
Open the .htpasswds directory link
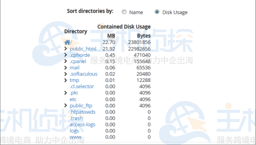(x=82, y=112)
